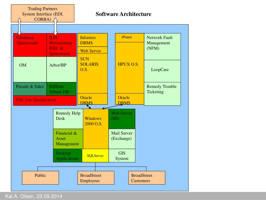This screenshot has height=200, width=266.
Task: Select the BroadStreet Customers box
Action: (x=147, y=178)
